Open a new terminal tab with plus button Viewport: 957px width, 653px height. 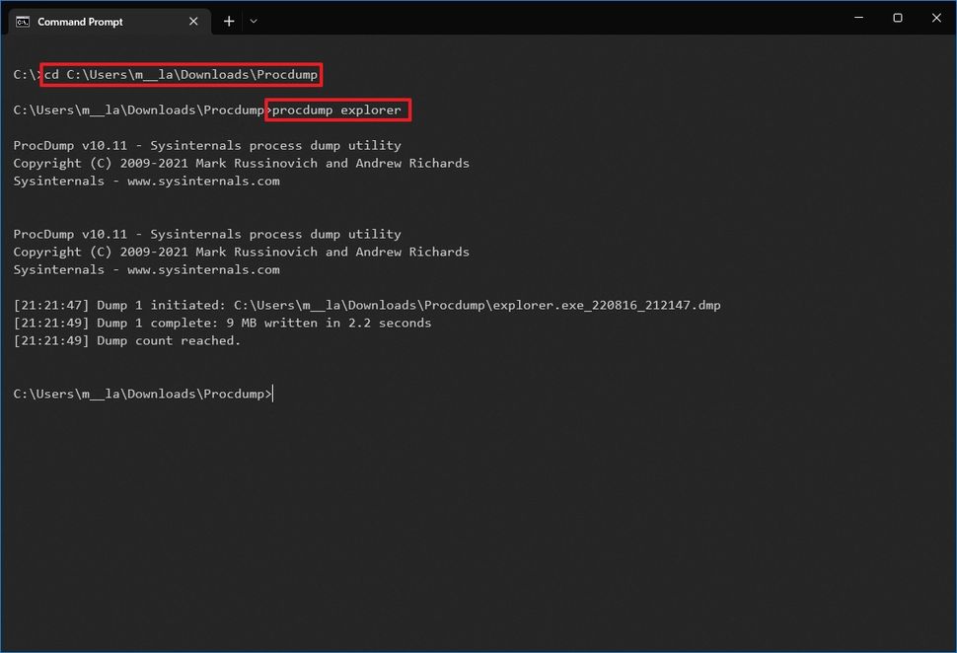[x=229, y=22]
